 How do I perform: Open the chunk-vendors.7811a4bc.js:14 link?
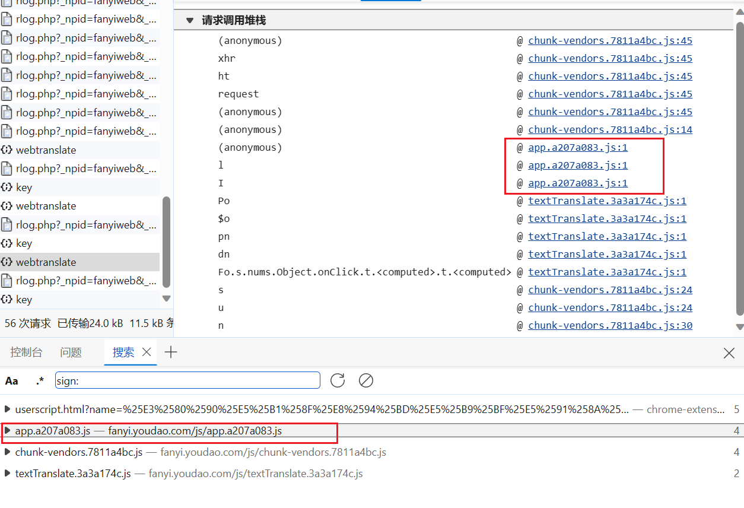(610, 129)
